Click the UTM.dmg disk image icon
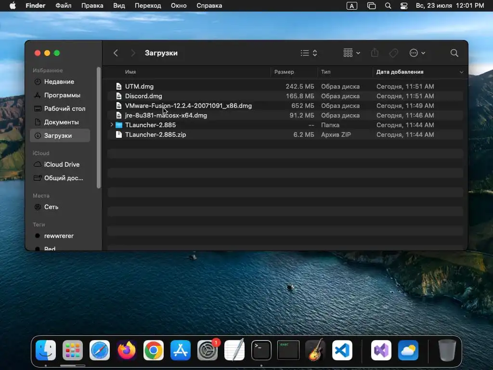This screenshot has height=370, width=493. pos(119,86)
